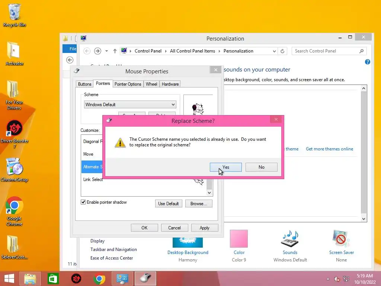The height and width of the screenshot is (286, 381).
Task: Switch to the Wheel tab
Action: (151, 84)
